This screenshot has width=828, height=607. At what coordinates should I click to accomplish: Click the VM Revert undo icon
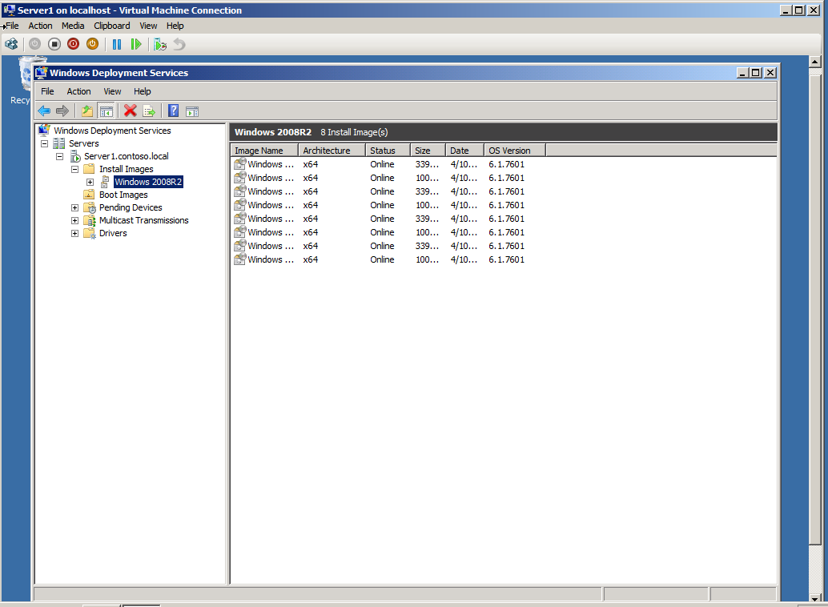click(x=179, y=44)
